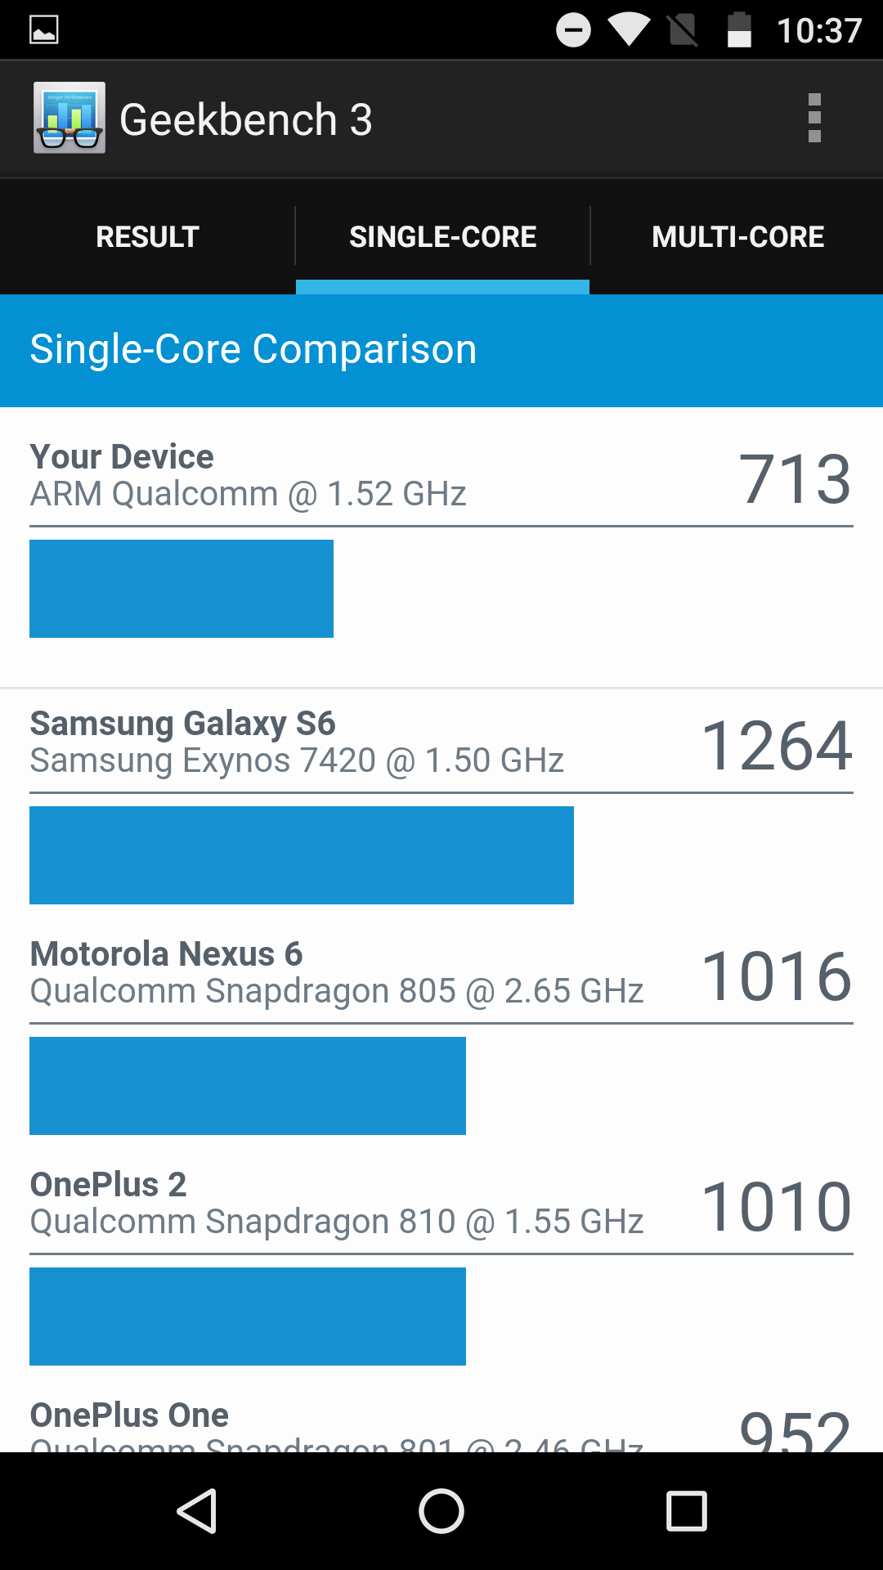Tap the OnePlus One device name

click(129, 1415)
